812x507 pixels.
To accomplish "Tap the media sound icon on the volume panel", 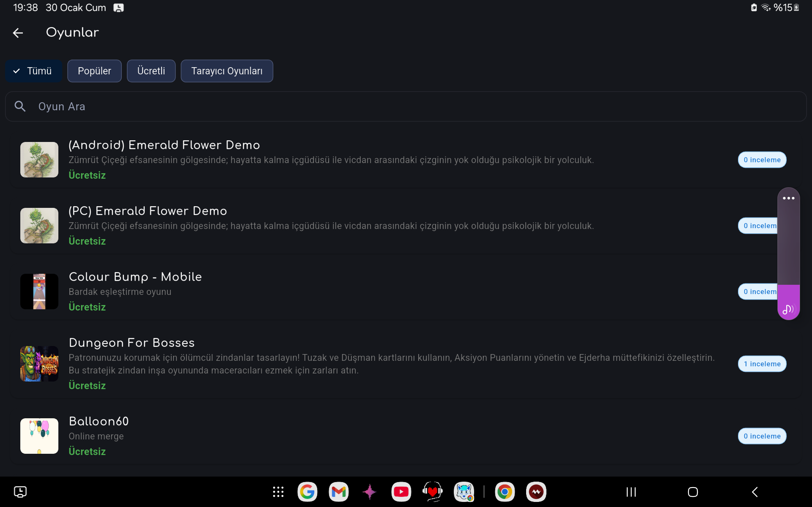I will (788, 310).
